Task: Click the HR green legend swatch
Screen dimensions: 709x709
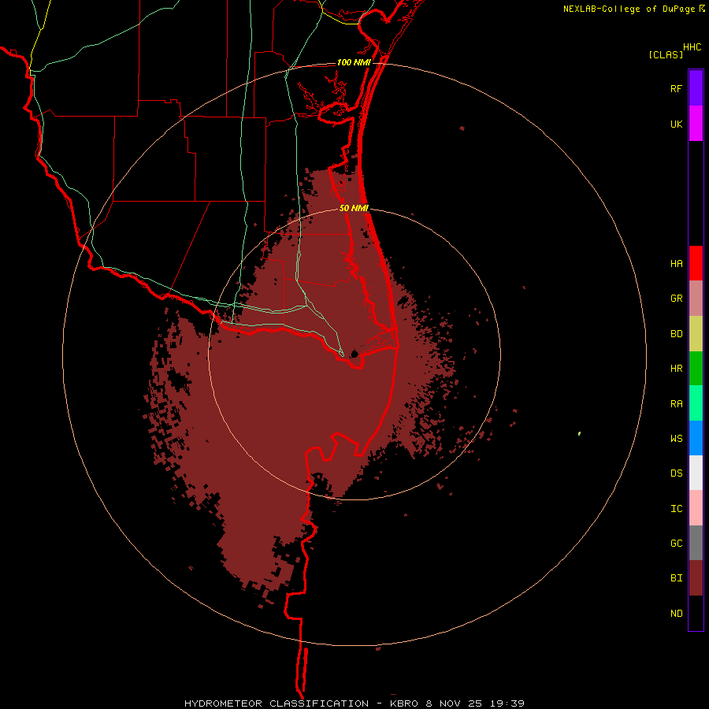Action: (696, 368)
